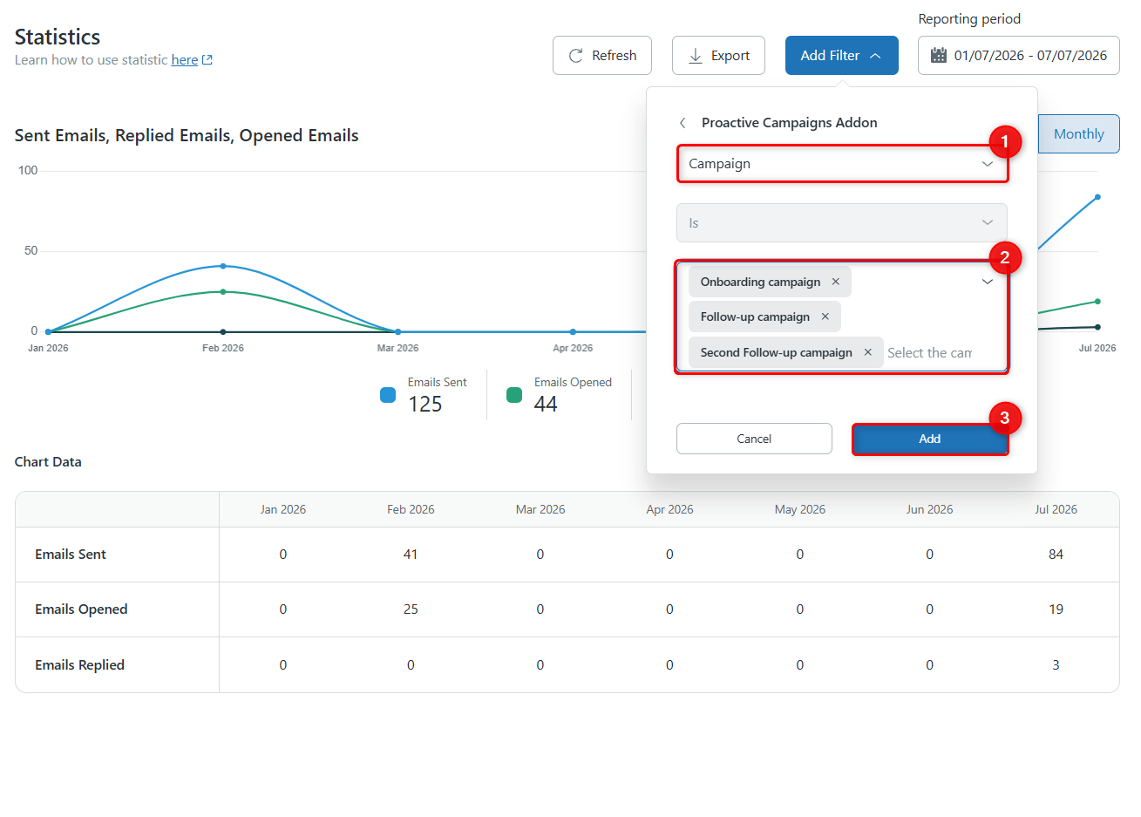Remove the Onboarding campaign tag
The height and width of the screenshot is (817, 1141).
click(836, 282)
